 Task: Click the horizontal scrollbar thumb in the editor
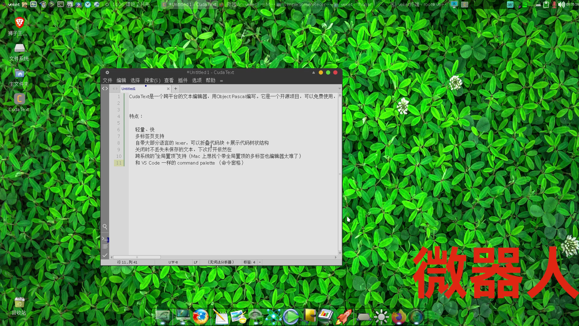pyautogui.click(x=137, y=257)
